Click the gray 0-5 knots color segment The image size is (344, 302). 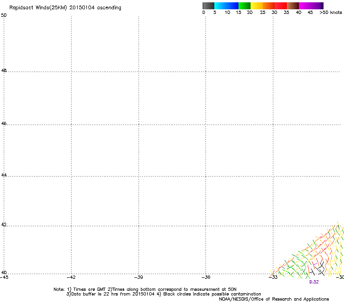(x=208, y=6)
